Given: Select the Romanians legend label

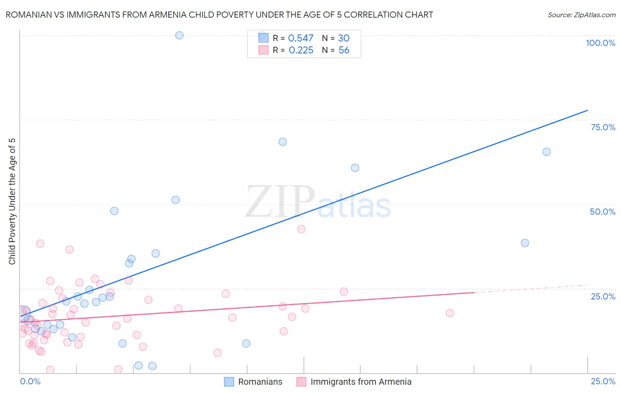Looking at the screenshot, I should tap(260, 382).
